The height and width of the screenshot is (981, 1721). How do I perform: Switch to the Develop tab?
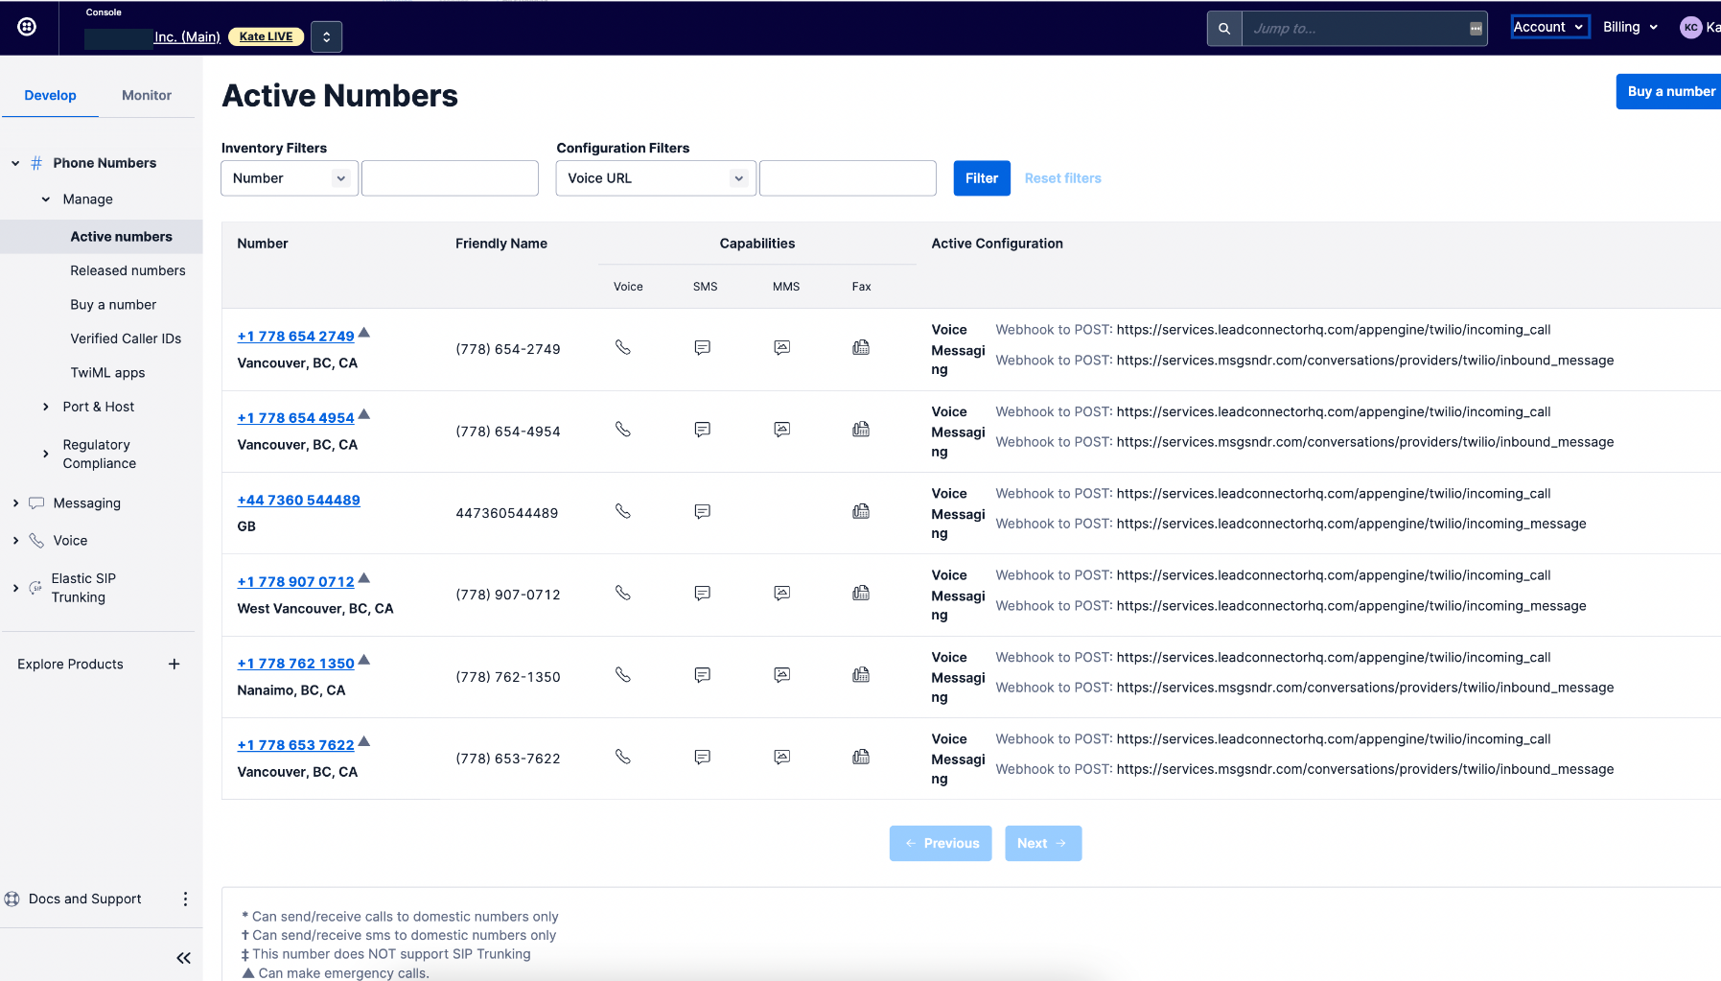50,95
